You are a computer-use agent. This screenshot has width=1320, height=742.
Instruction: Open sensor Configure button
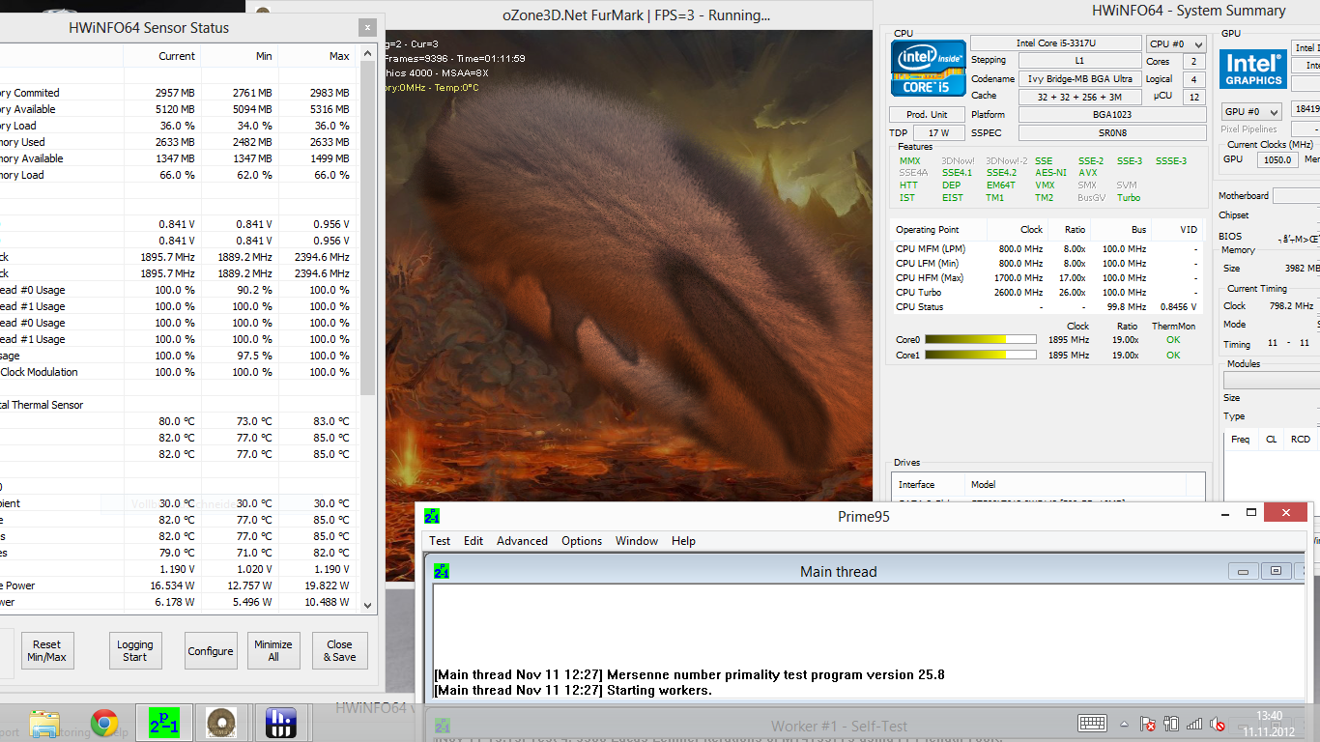click(211, 651)
